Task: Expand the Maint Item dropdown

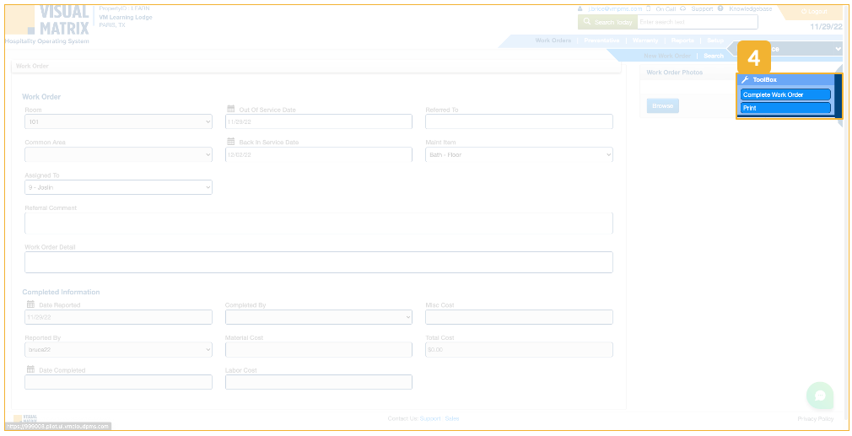Action: click(519, 155)
